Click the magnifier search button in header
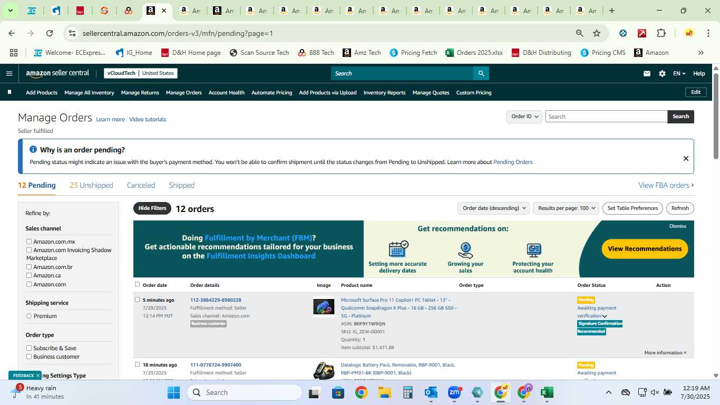Screen dimensions: 720x405 tap(481, 73)
